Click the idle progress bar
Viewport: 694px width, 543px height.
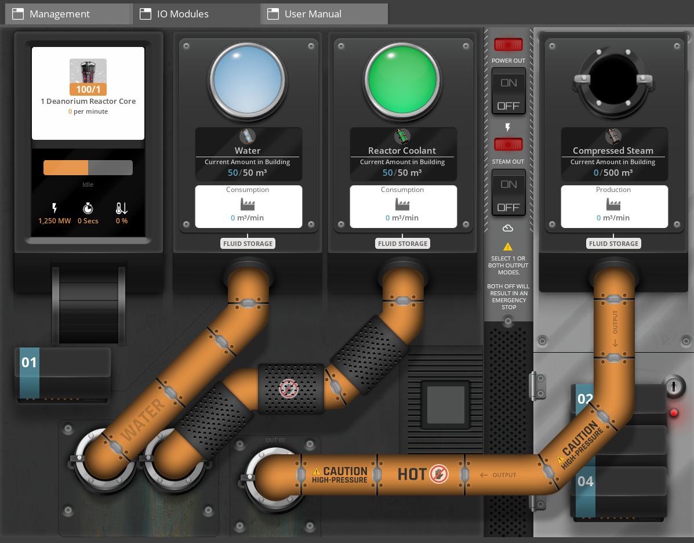coord(88,168)
